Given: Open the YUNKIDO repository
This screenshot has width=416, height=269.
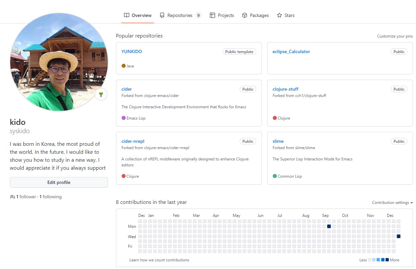Looking at the screenshot, I should (132, 51).
